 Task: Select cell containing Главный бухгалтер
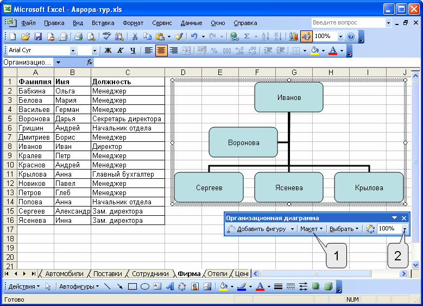128,174
